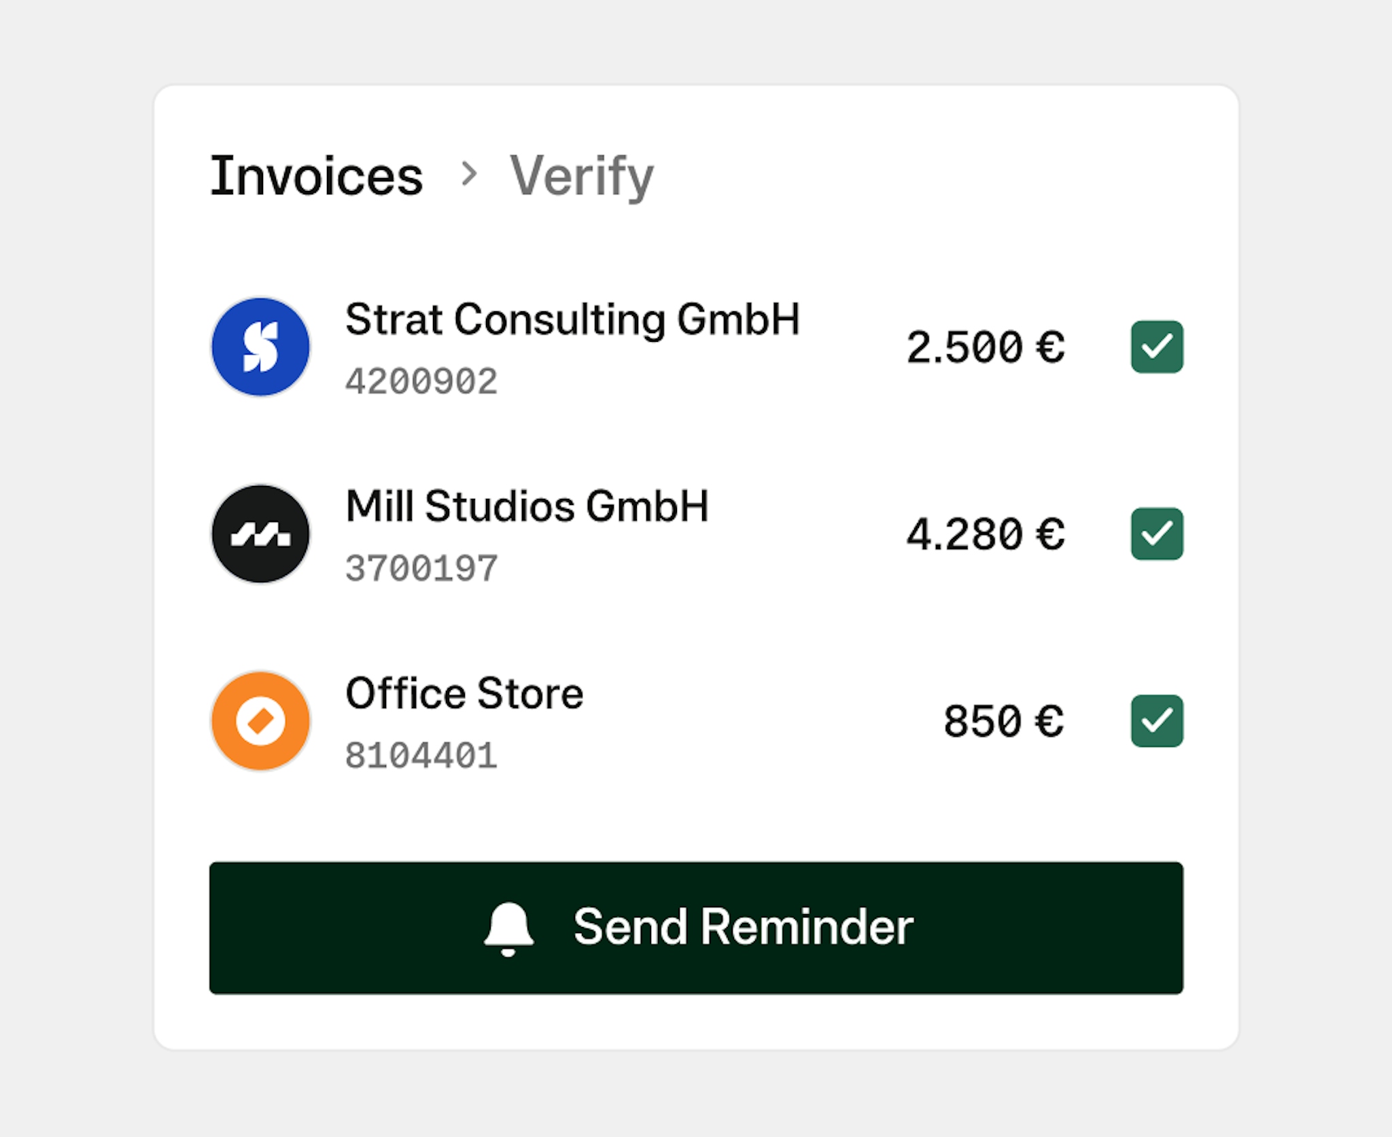Go back to the Invoices breadcrumb
Image resolution: width=1392 pixels, height=1137 pixels.
tap(317, 176)
